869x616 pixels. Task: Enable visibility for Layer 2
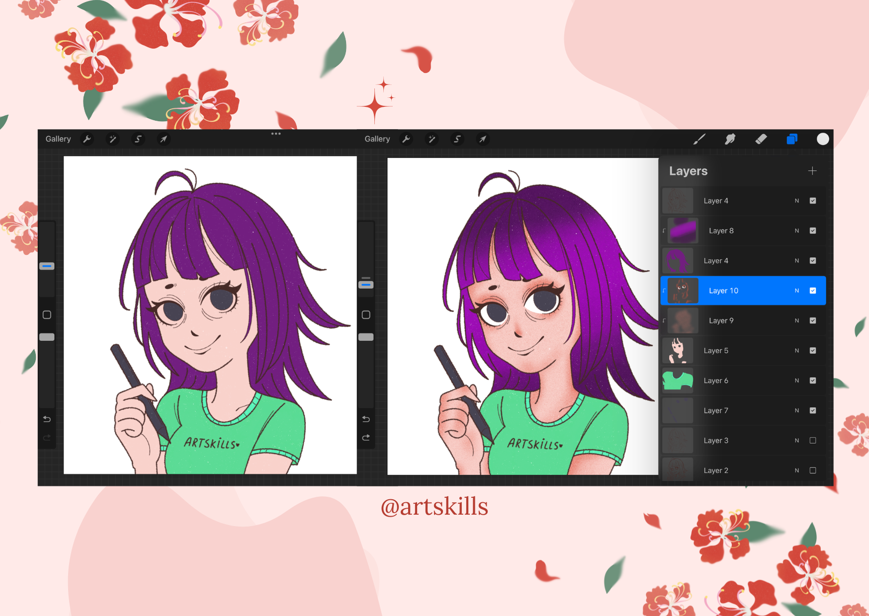pos(813,470)
